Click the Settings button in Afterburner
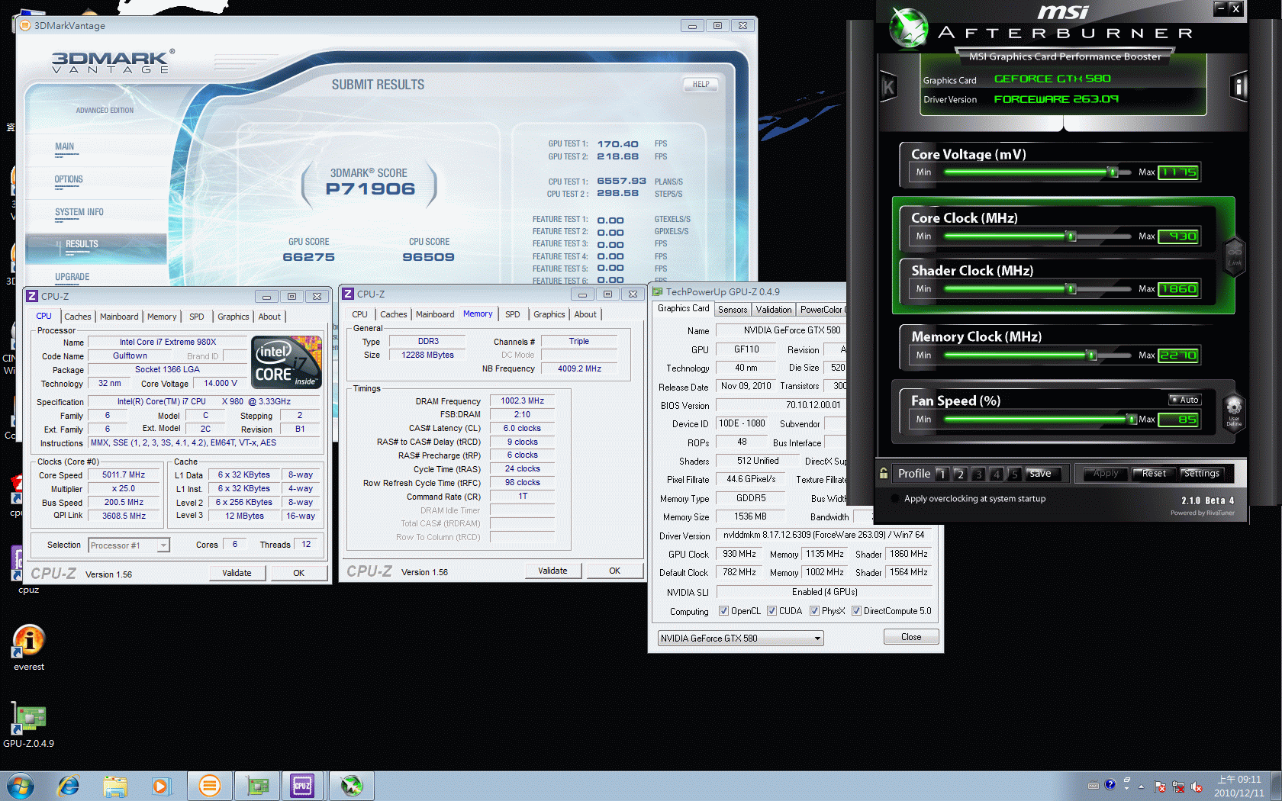 [x=1201, y=474]
